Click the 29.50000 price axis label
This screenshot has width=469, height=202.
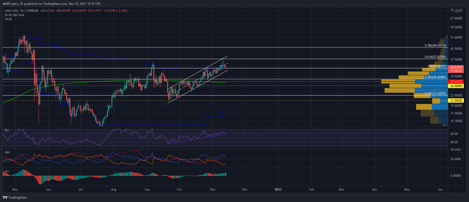coord(456,76)
